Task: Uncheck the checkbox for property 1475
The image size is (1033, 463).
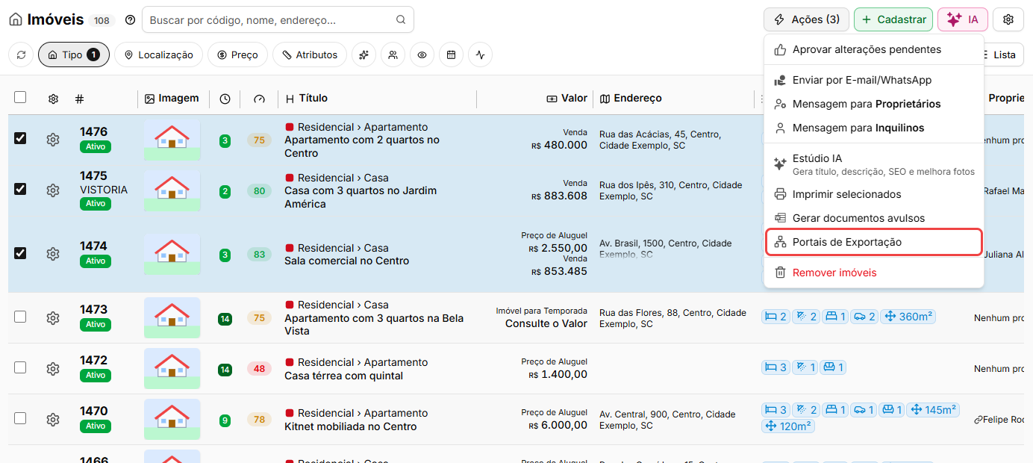Action: 20,189
